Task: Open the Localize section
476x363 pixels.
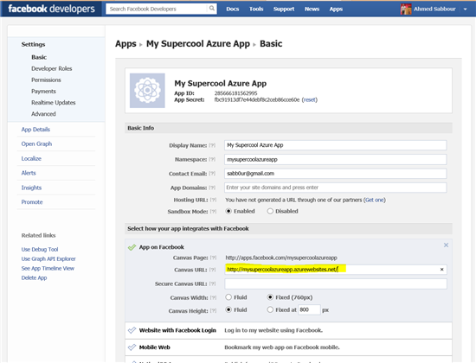Action: [x=31, y=159]
